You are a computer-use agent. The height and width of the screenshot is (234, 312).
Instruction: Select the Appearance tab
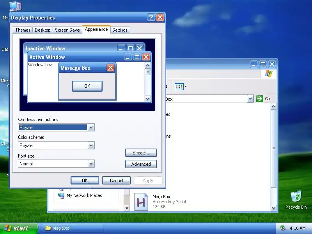tap(96, 29)
